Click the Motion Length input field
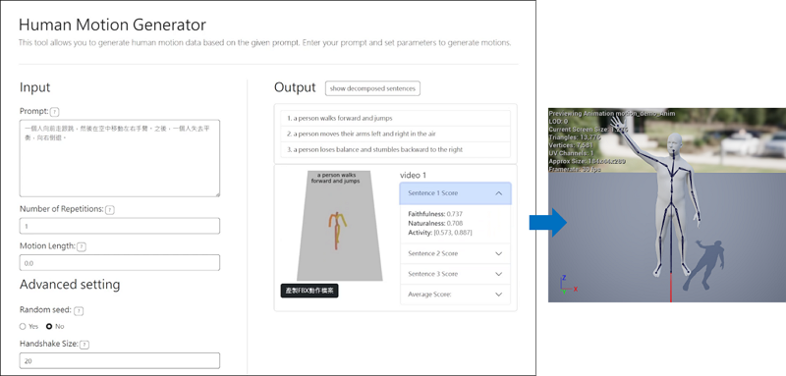This screenshot has width=786, height=376. point(119,262)
